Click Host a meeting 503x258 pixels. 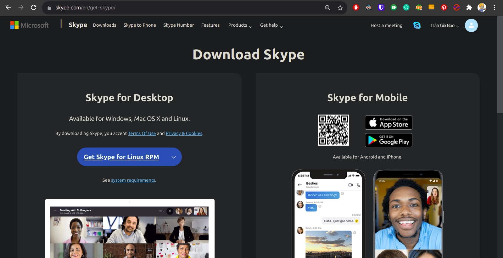tap(386, 25)
